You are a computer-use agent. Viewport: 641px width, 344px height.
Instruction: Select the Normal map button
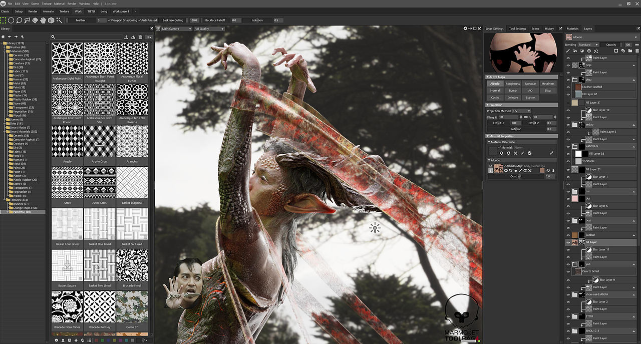point(495,91)
